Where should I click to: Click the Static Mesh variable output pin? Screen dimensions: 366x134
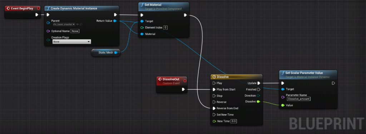pyautogui.click(x=115, y=53)
